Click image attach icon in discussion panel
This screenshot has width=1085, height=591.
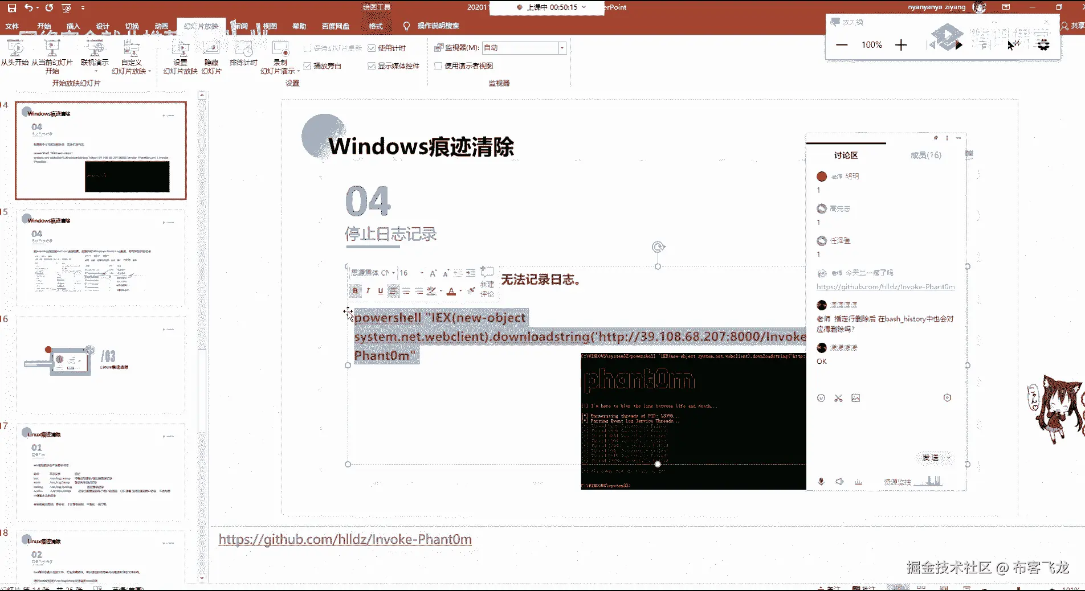(856, 398)
